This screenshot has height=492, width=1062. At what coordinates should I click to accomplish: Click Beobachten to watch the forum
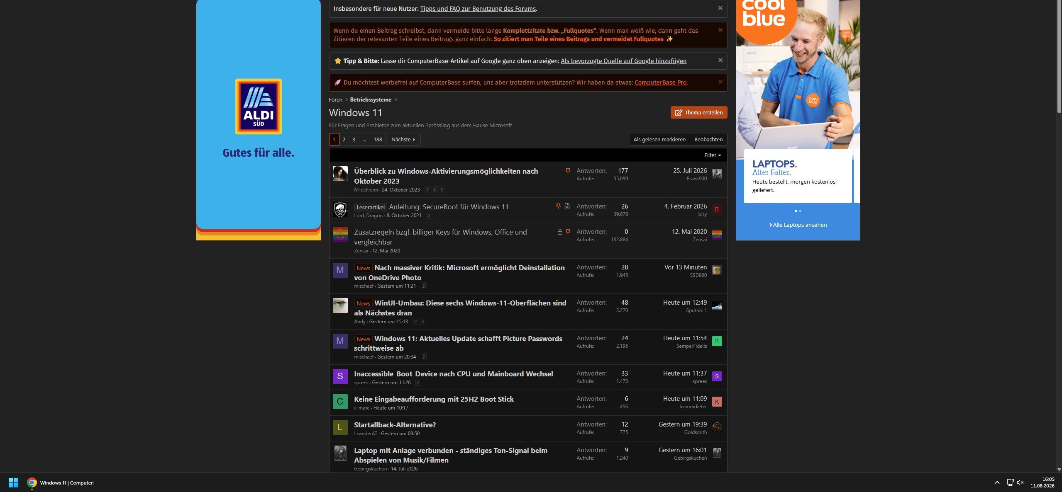(708, 140)
